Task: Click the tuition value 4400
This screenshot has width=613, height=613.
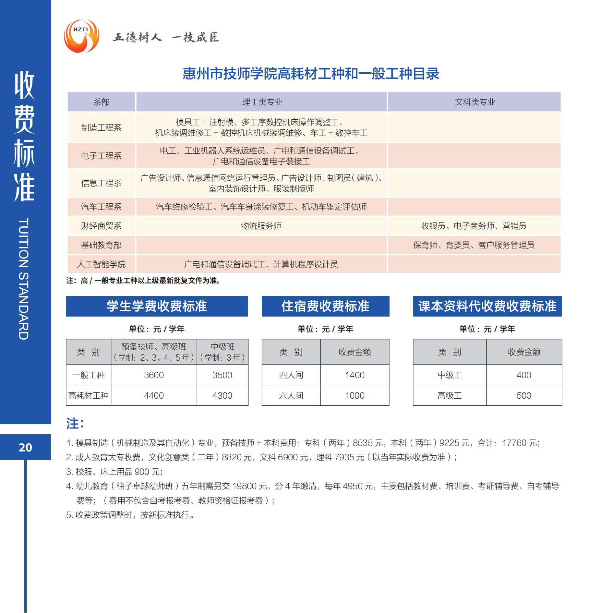Action: pos(154,396)
